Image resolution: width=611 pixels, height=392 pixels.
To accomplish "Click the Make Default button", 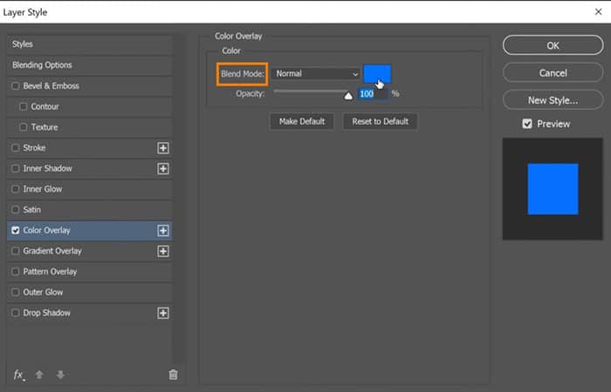I will (302, 121).
